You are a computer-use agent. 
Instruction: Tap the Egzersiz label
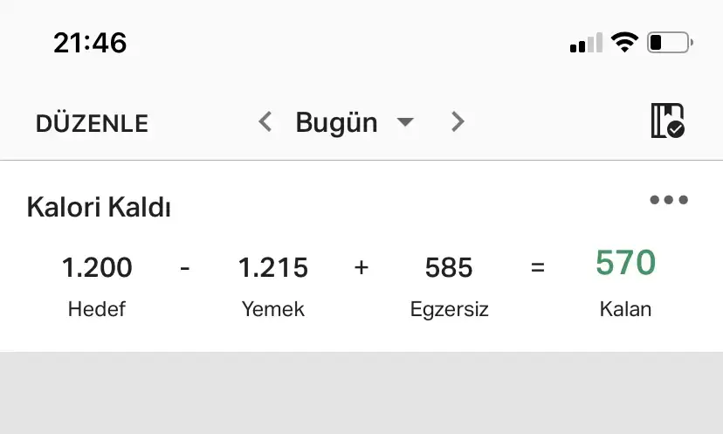coord(449,309)
